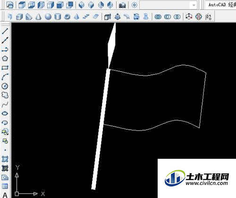This screenshot has height=198, width=236.
Task: Select the Arc tool
Action: click(x=5, y=77)
